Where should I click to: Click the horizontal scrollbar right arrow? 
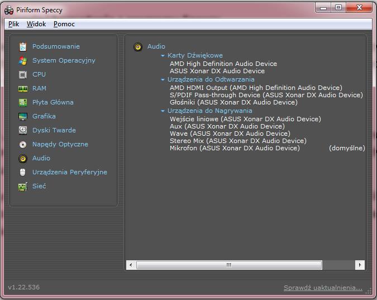click(360, 265)
